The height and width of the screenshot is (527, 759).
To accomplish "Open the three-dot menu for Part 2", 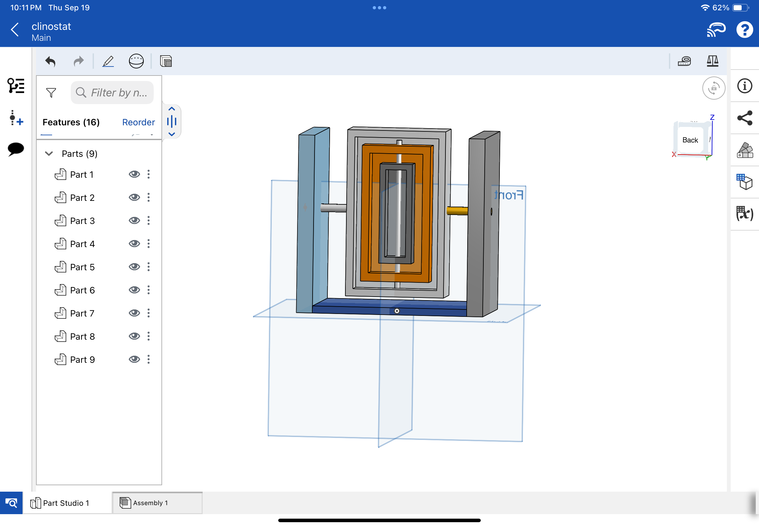I will 149,197.
